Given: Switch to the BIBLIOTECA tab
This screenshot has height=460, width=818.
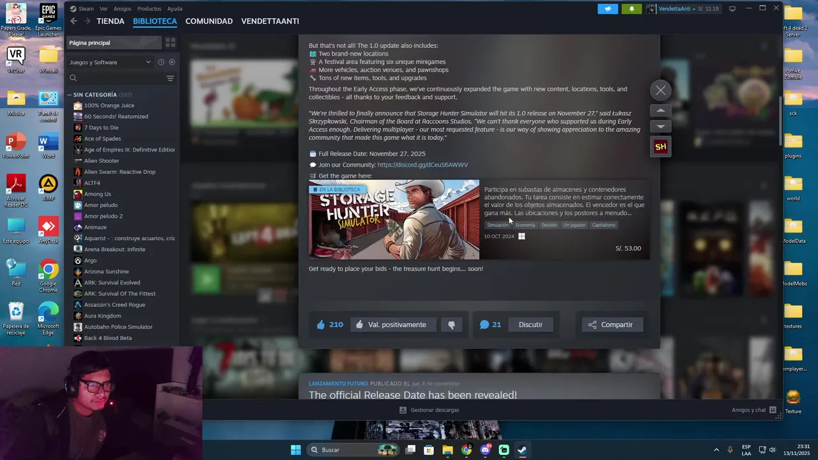Looking at the screenshot, I should [x=155, y=21].
